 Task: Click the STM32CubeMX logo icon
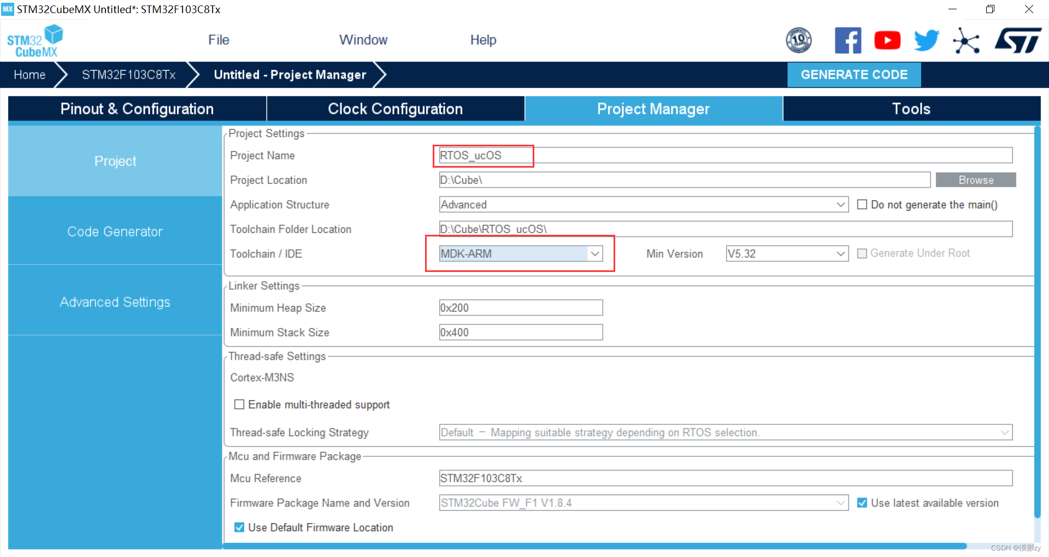pyautogui.click(x=35, y=41)
